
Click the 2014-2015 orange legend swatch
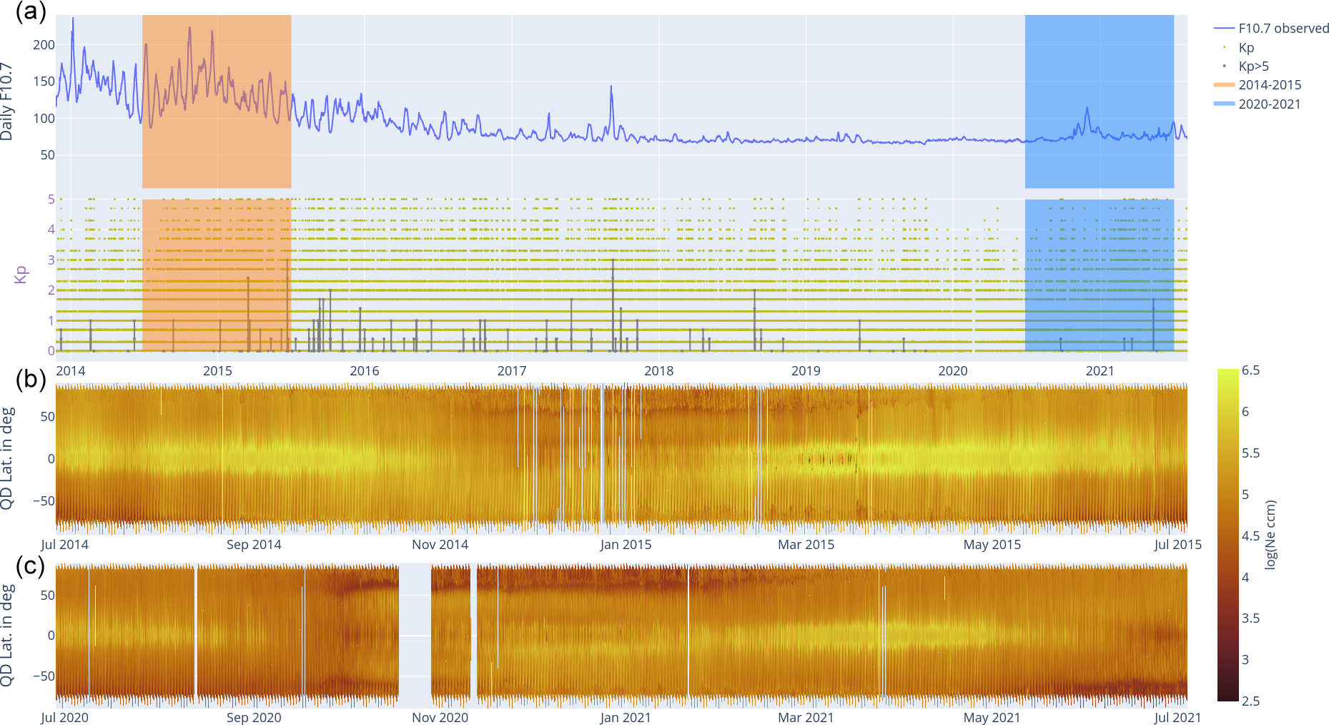[x=1224, y=85]
